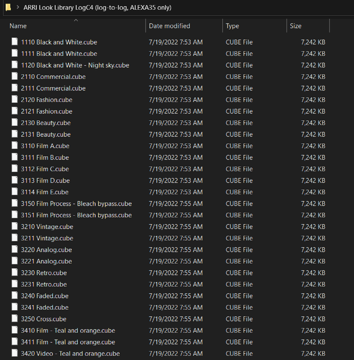Select 3150 Film Process - Bleach bypass.cube
The image size is (354, 360).
click(x=77, y=204)
